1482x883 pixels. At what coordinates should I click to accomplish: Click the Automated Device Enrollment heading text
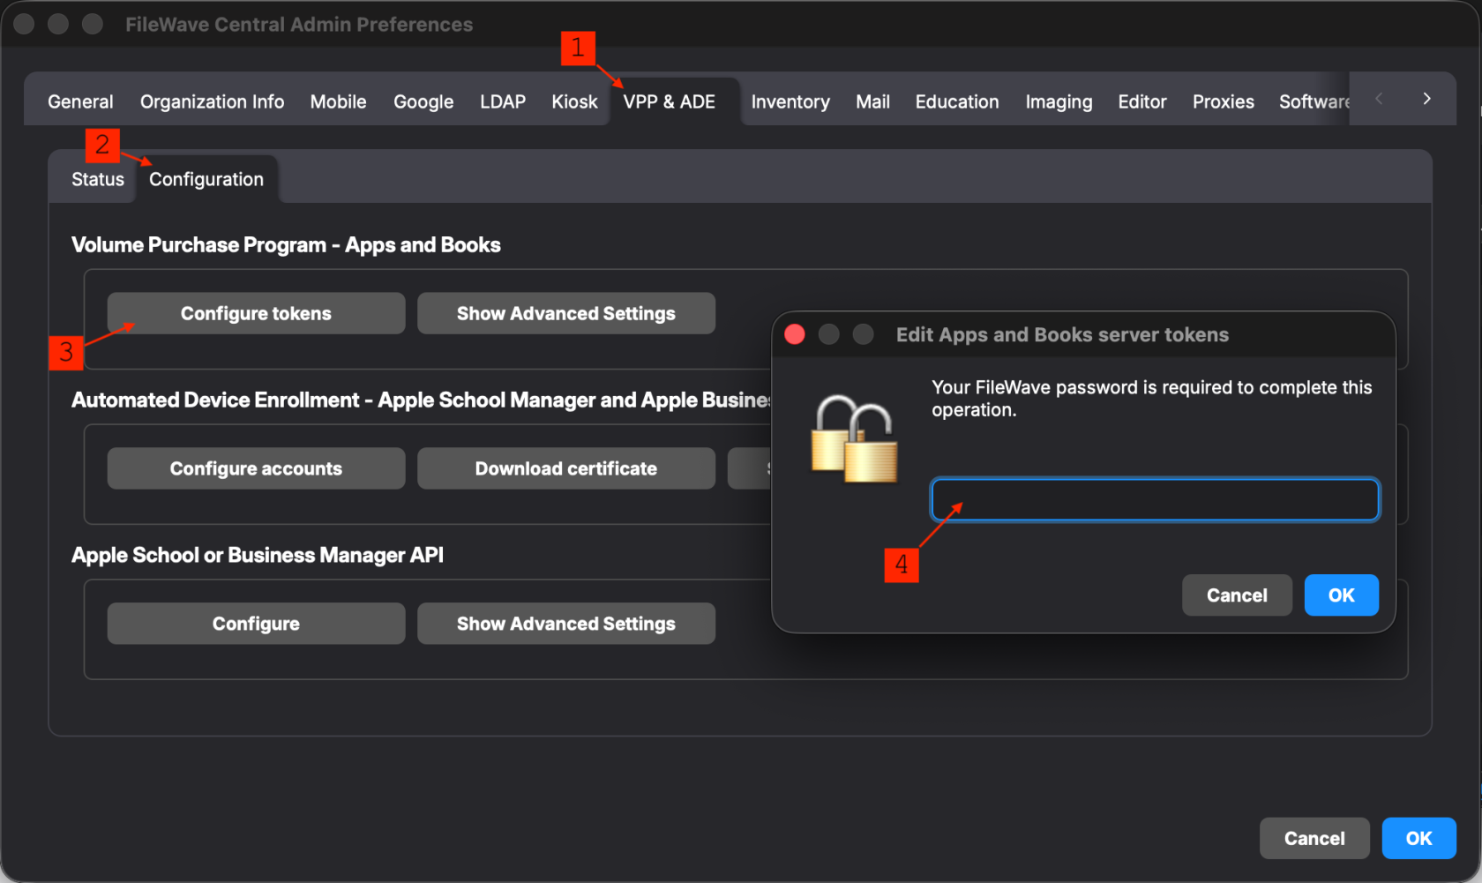[422, 400]
